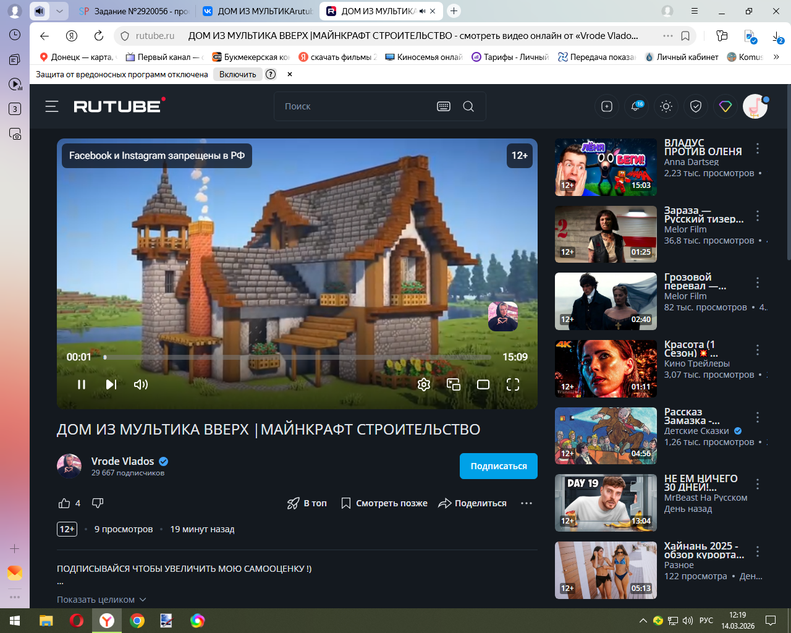Open the player settings gear
791x633 pixels.
point(424,384)
